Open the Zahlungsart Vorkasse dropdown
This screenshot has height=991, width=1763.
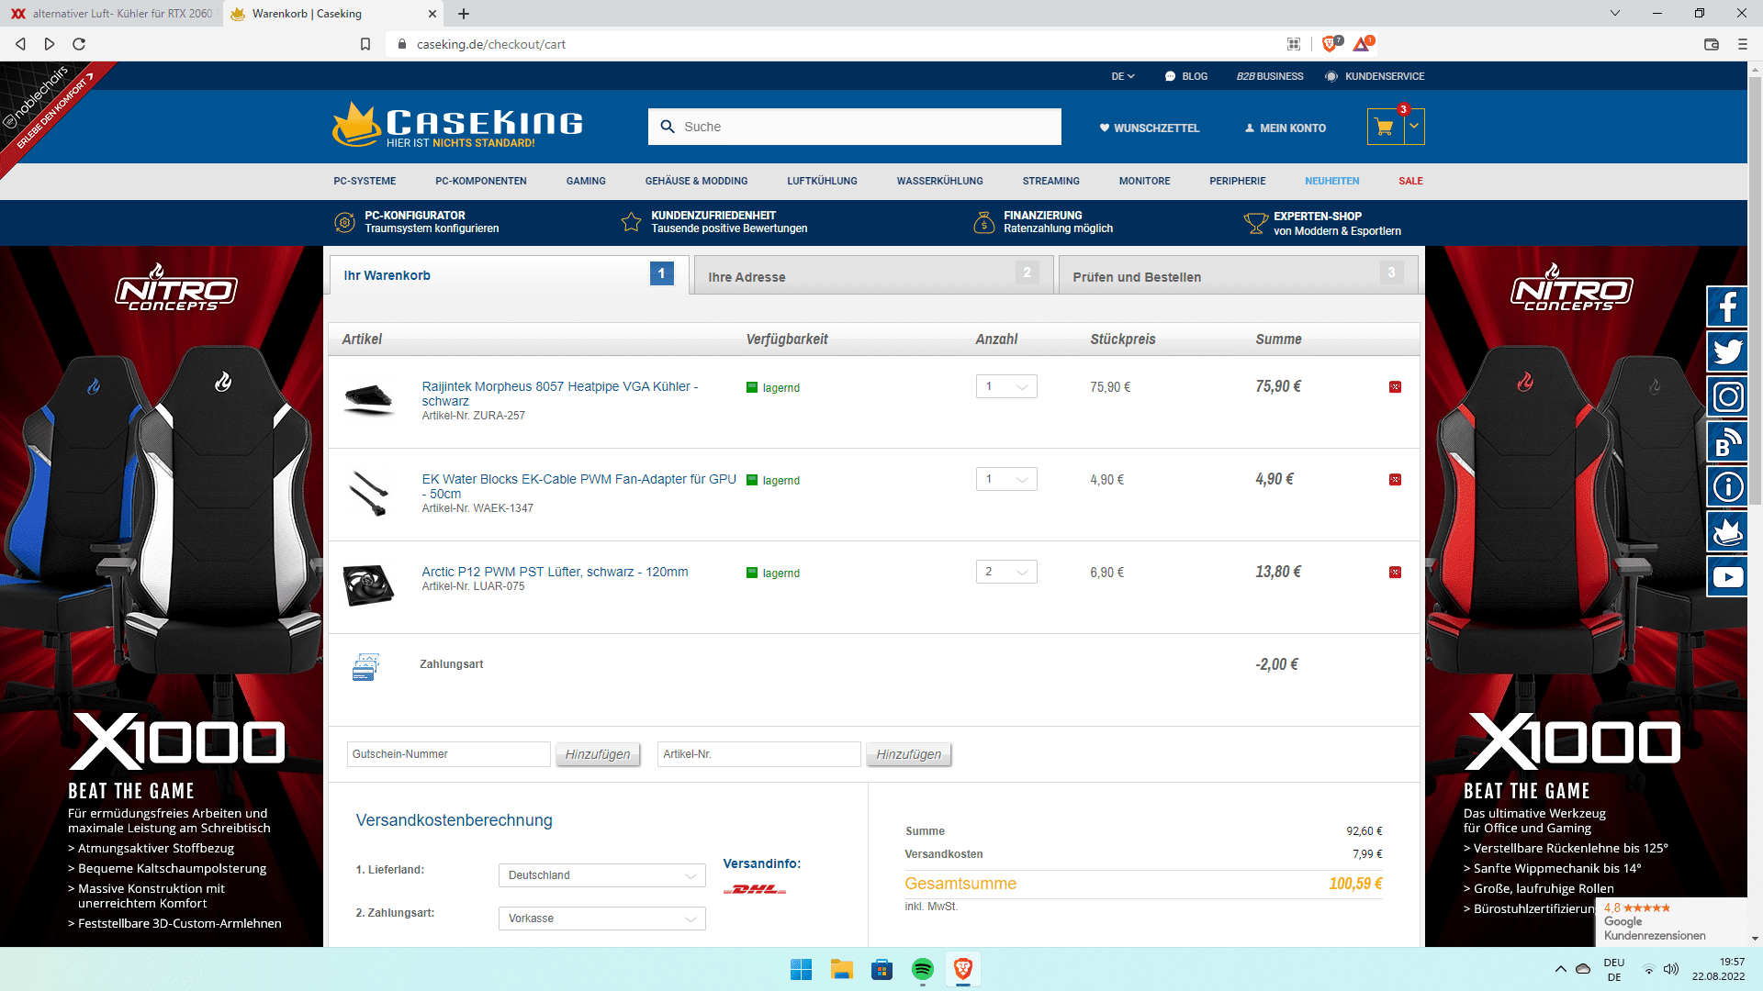602,919
